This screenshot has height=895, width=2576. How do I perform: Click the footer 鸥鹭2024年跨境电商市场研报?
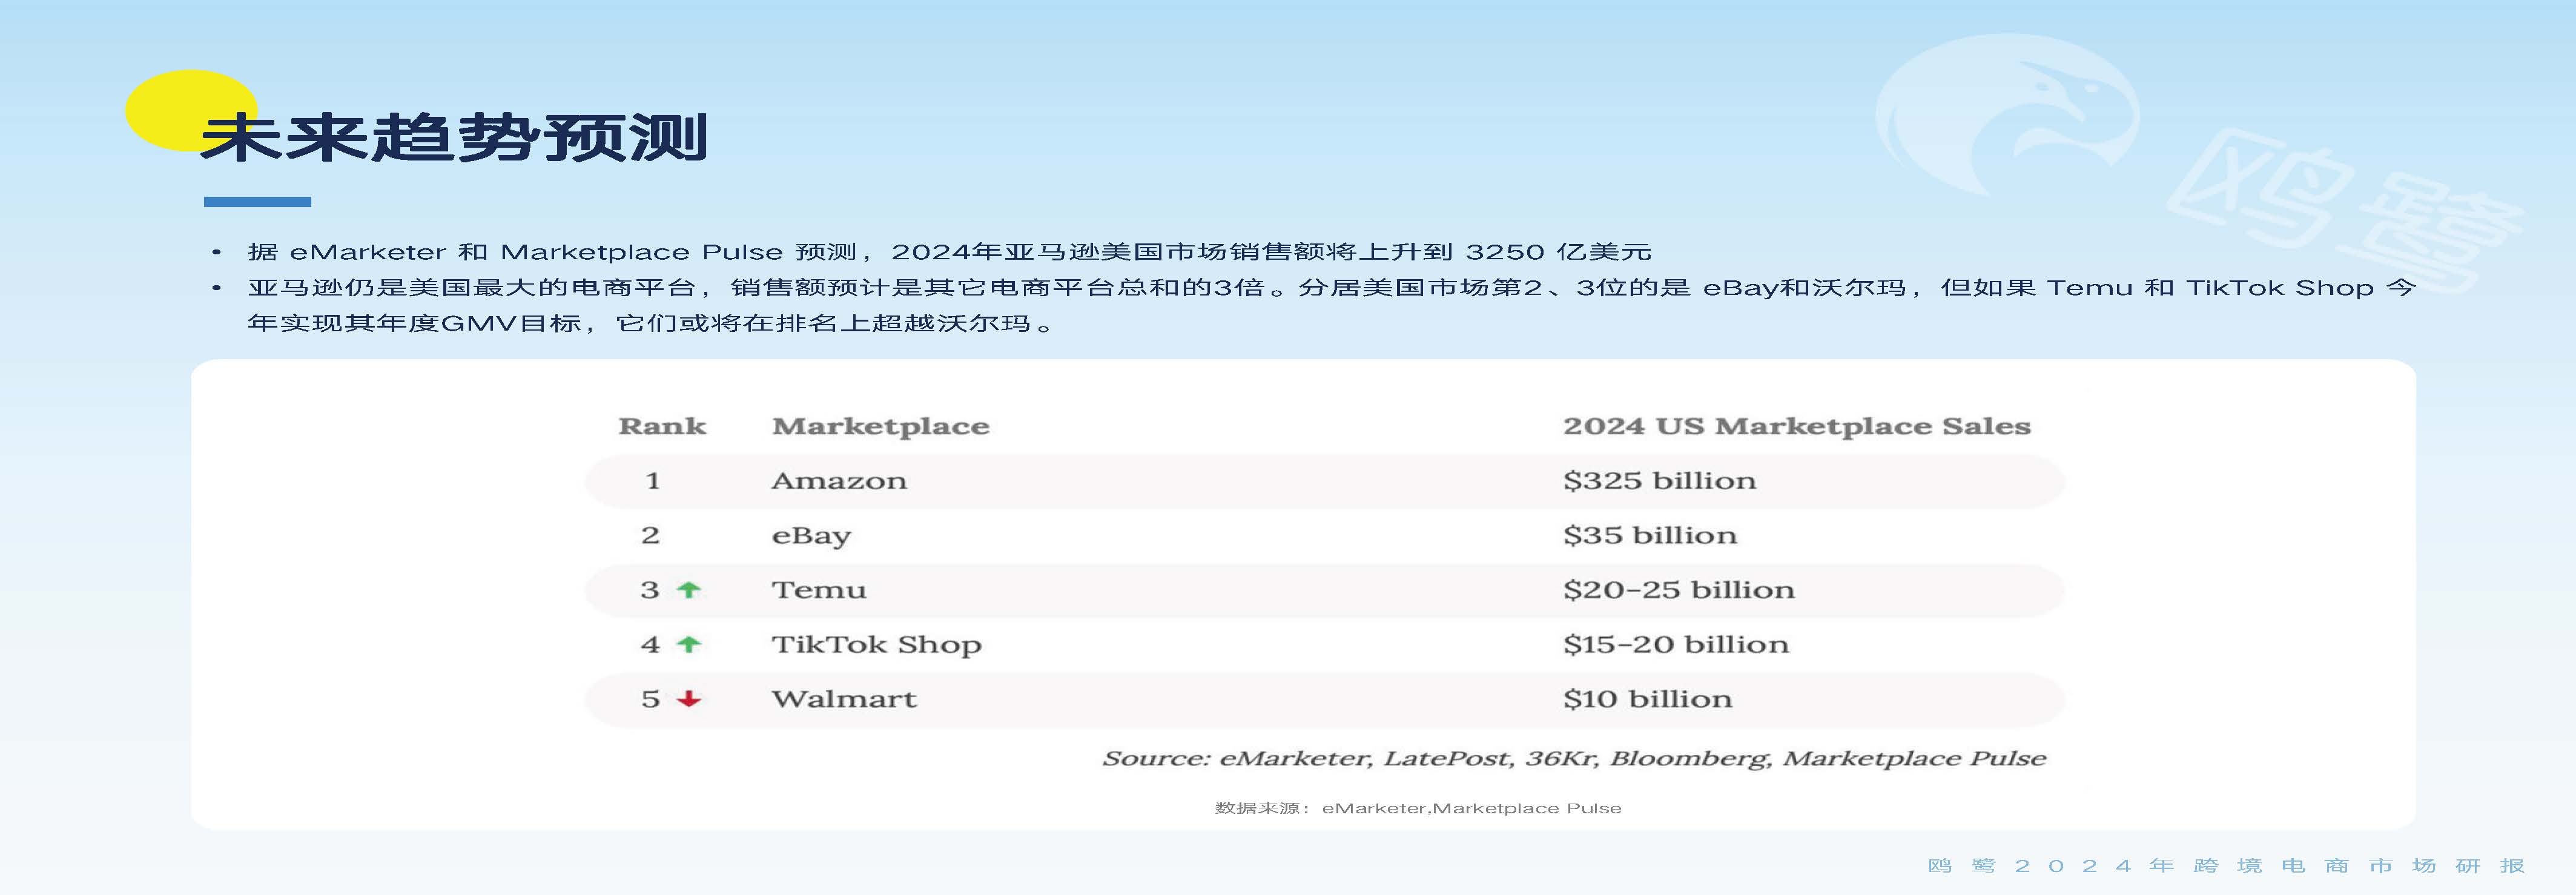2226,866
